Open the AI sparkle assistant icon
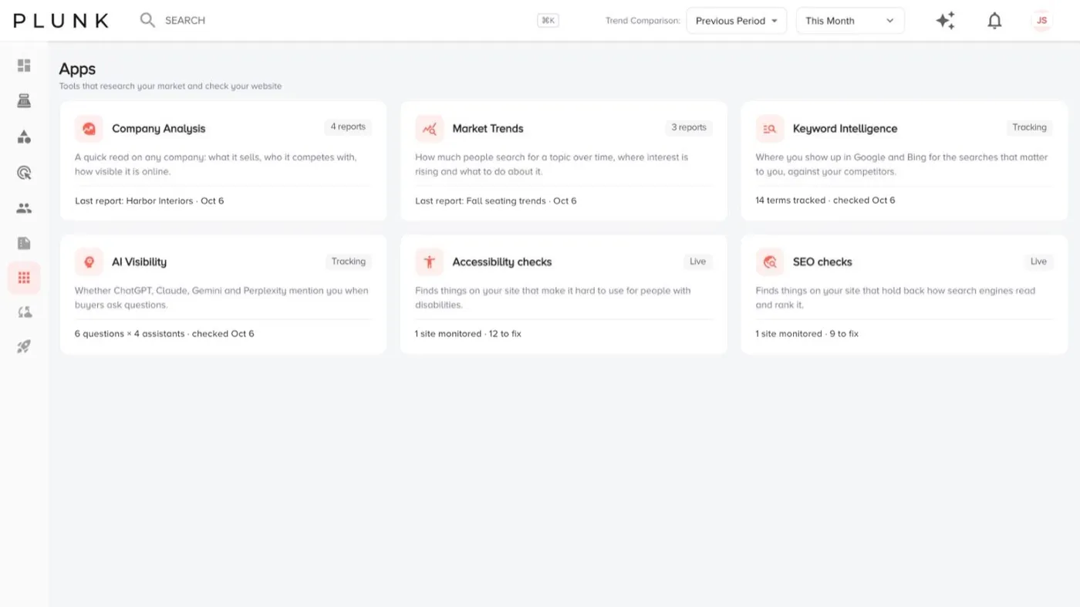 [945, 21]
